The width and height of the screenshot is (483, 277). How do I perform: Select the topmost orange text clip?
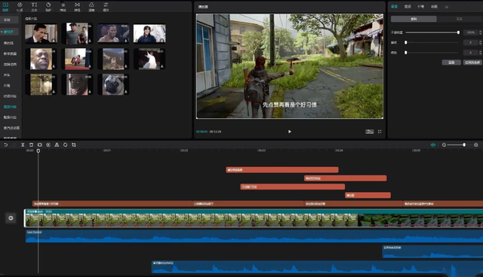click(282, 170)
